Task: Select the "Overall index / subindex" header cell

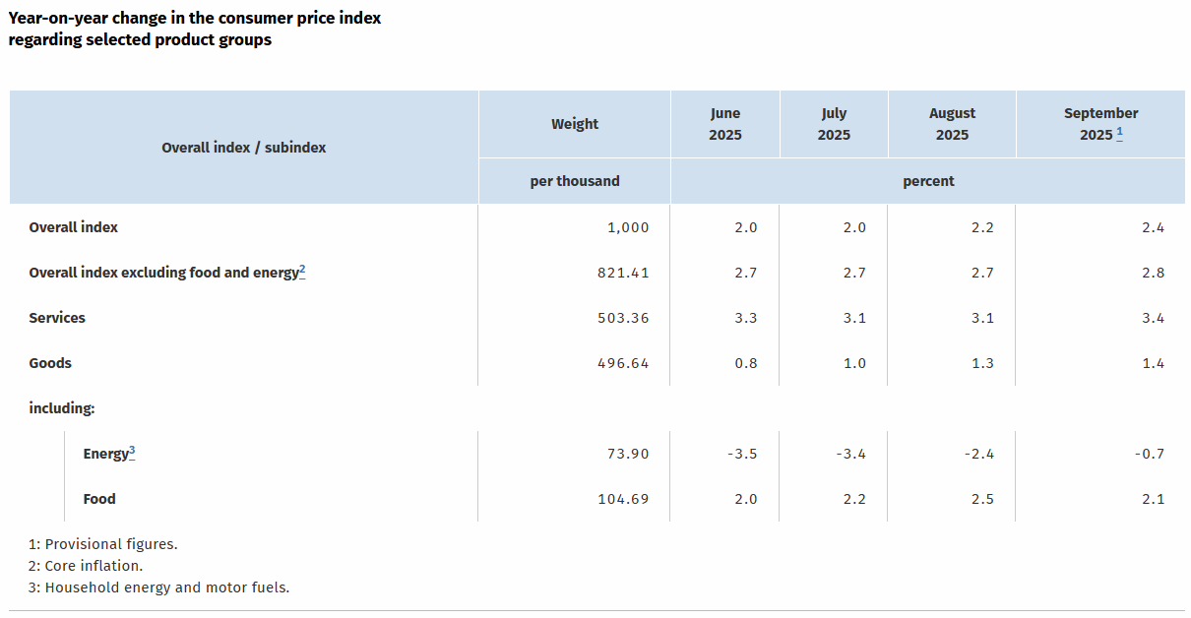Action: (244, 148)
